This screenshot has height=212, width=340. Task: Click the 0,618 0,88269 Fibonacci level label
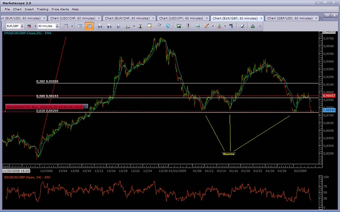47,111
